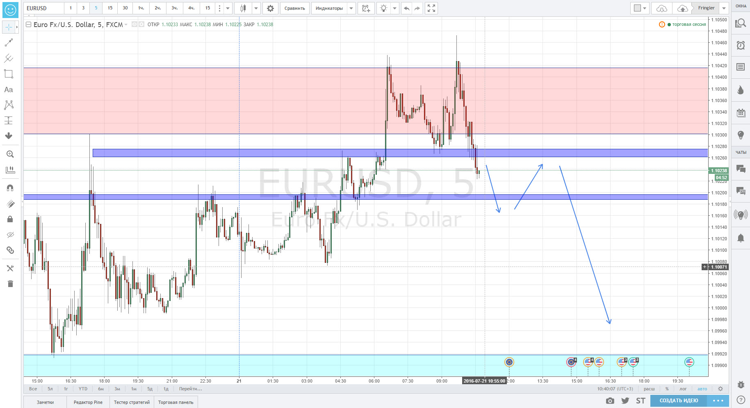Open the Торговая панель tab

pyautogui.click(x=176, y=402)
